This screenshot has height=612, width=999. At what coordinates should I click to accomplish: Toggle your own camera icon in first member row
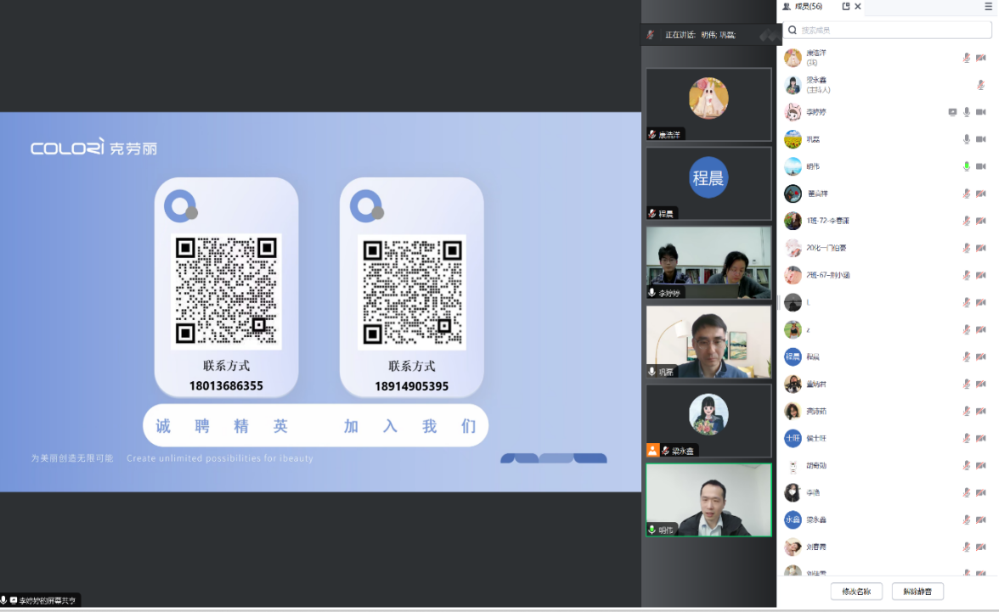[x=981, y=58]
